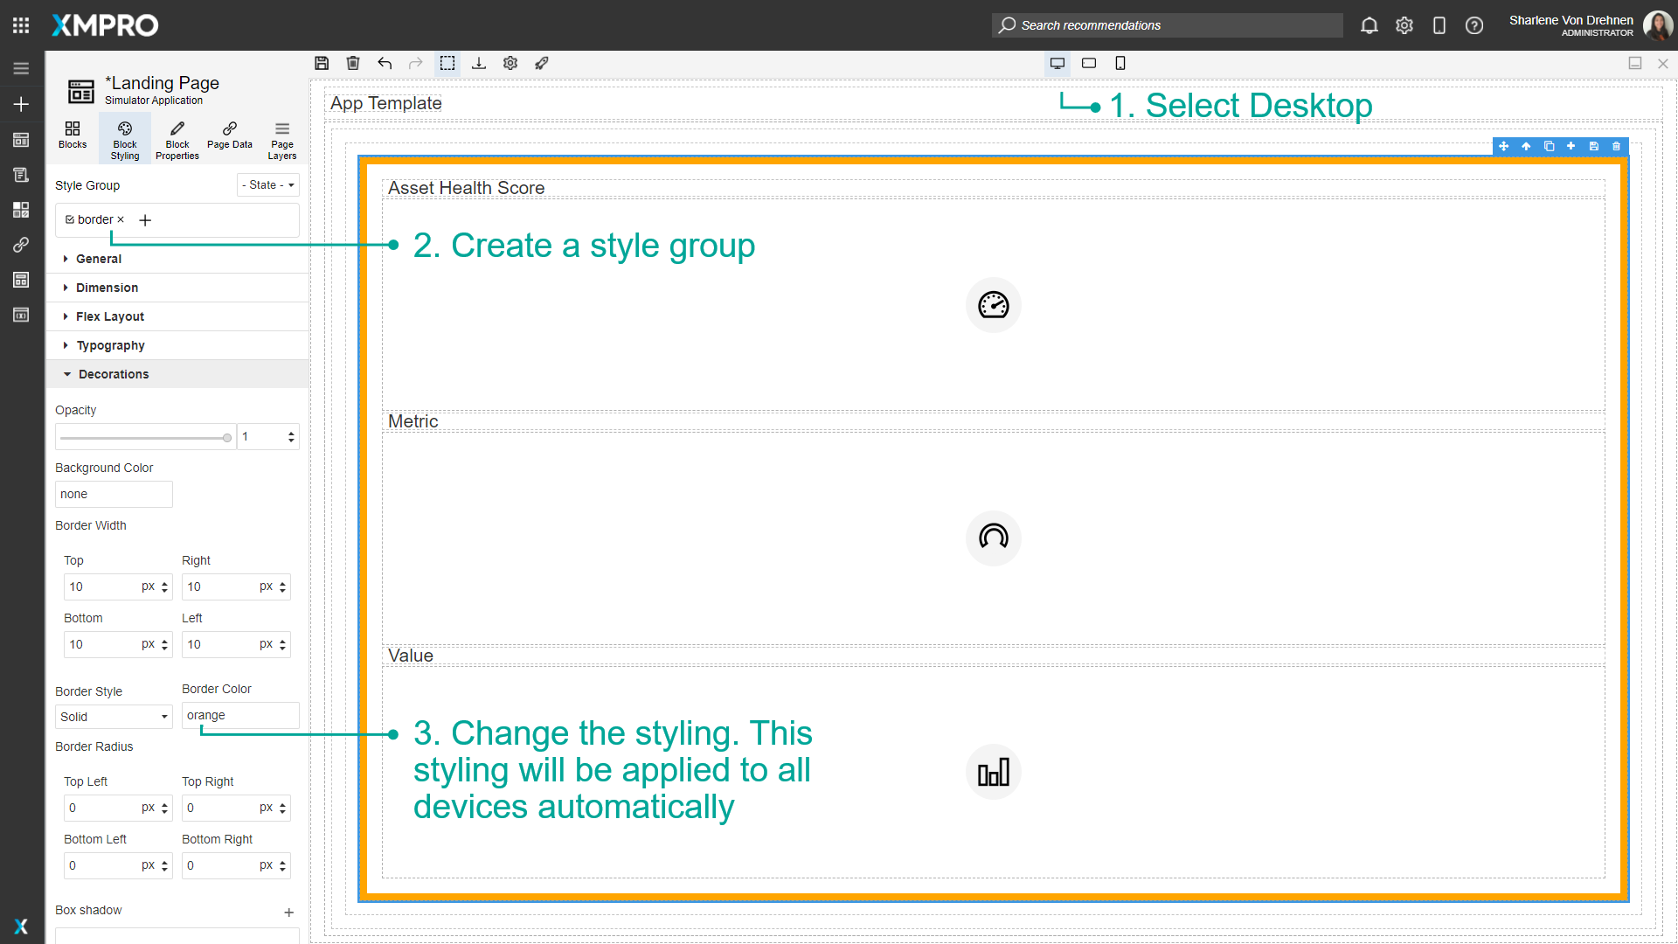Add a box shadow with the plus button
1678x944 pixels.
tap(289, 912)
